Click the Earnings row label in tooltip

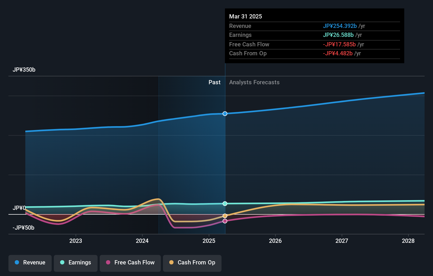[240, 35]
